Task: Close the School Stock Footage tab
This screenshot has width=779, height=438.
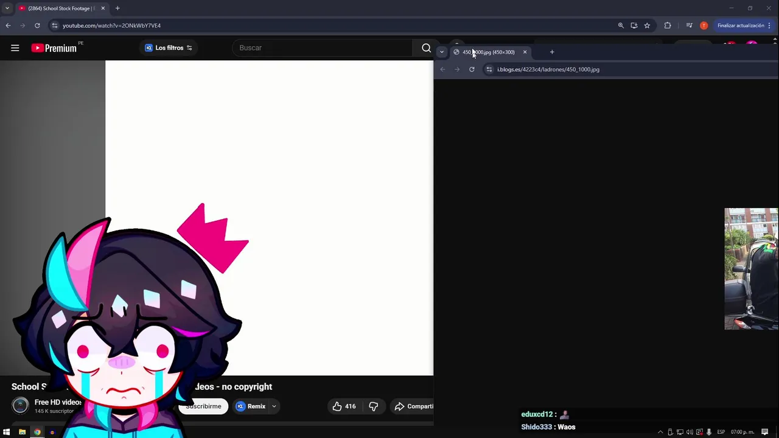Action: coord(103,9)
